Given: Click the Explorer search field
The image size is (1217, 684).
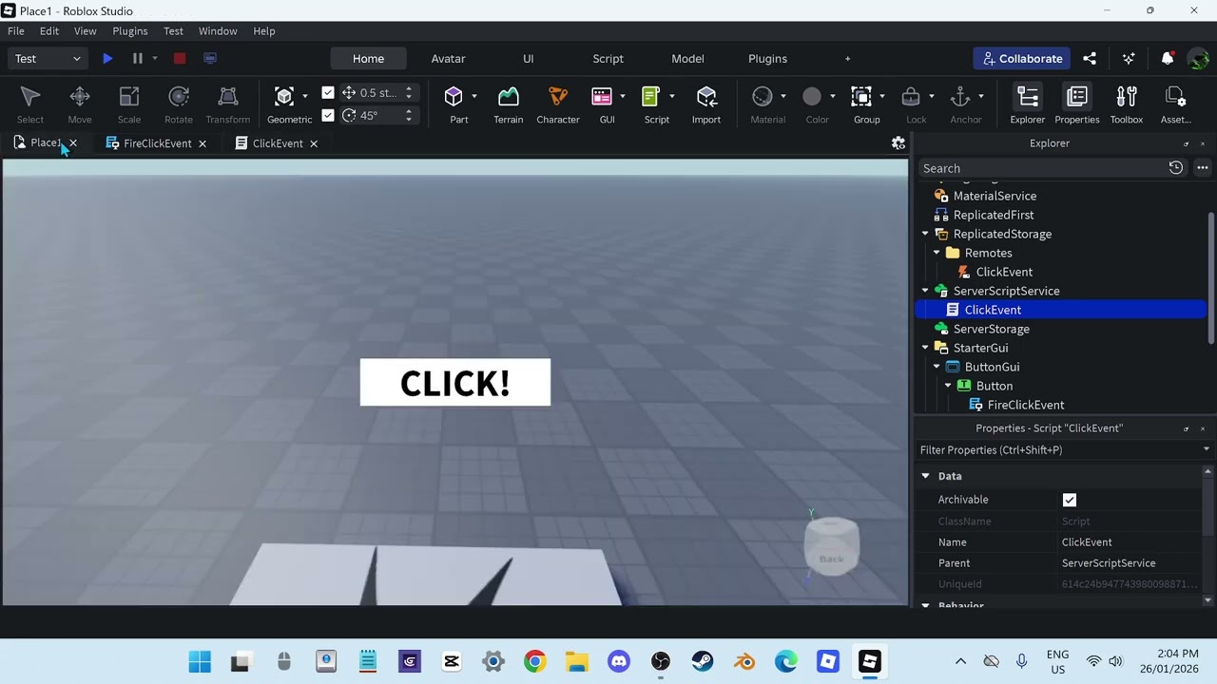Looking at the screenshot, I should (x=1042, y=168).
